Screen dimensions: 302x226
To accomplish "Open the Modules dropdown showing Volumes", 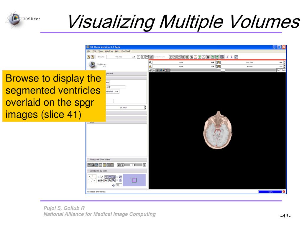I will coord(121,57).
